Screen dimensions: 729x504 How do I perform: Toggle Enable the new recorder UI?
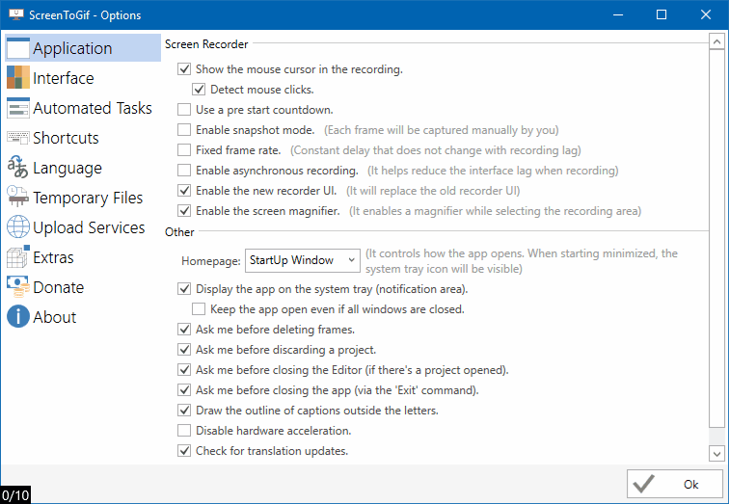[x=184, y=191]
